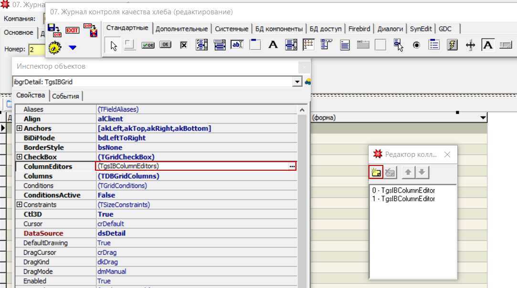Screen dimensions: 517x288
Task: Click the ellipsis button for ColumnEditors
Action: coord(292,166)
